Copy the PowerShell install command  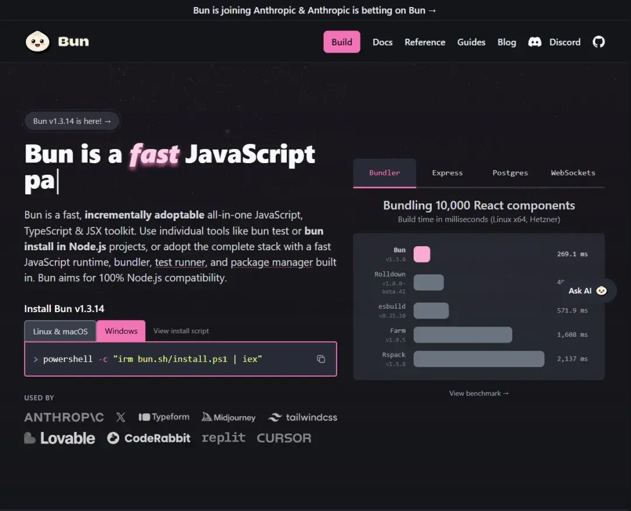[321, 359]
